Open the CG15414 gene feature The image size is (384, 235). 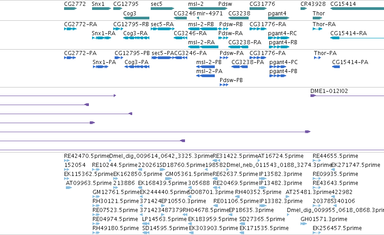(357, 9)
